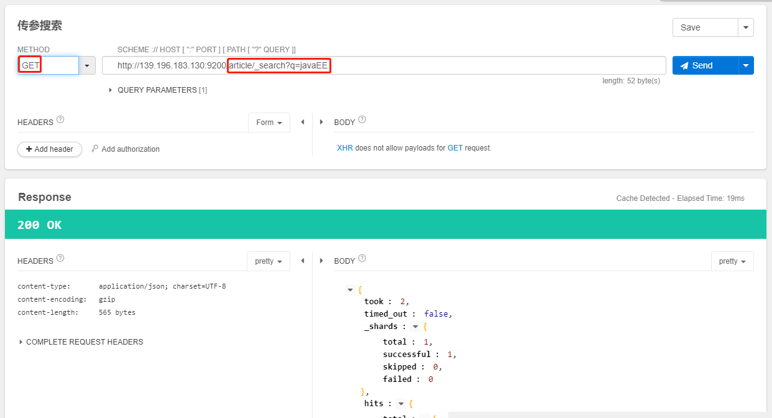Open response body pretty dropdown
Image resolution: width=772 pixels, height=418 pixels.
click(732, 261)
